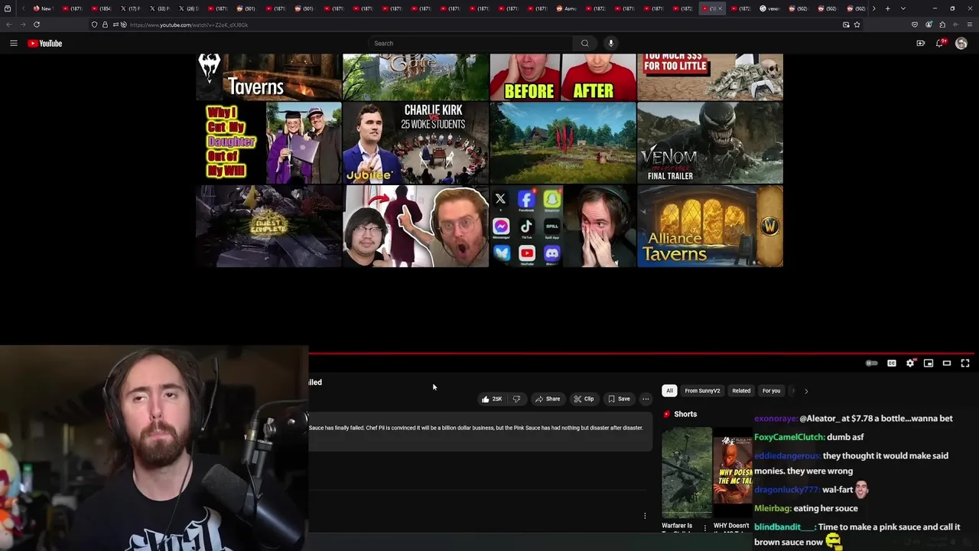The width and height of the screenshot is (979, 551).
Task: Expand the video description box
Action: click(480, 432)
